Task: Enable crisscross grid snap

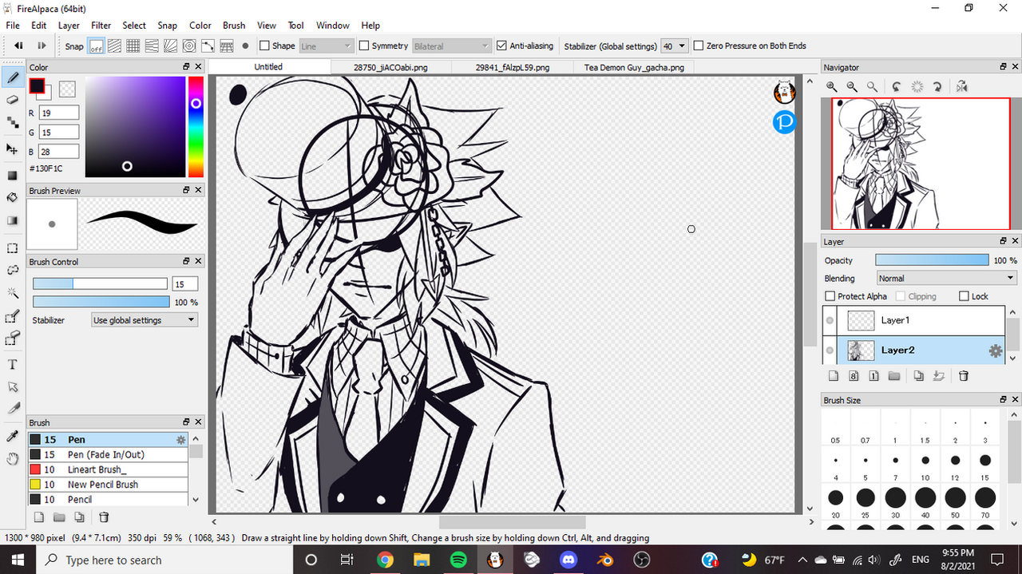Action: 133,46
